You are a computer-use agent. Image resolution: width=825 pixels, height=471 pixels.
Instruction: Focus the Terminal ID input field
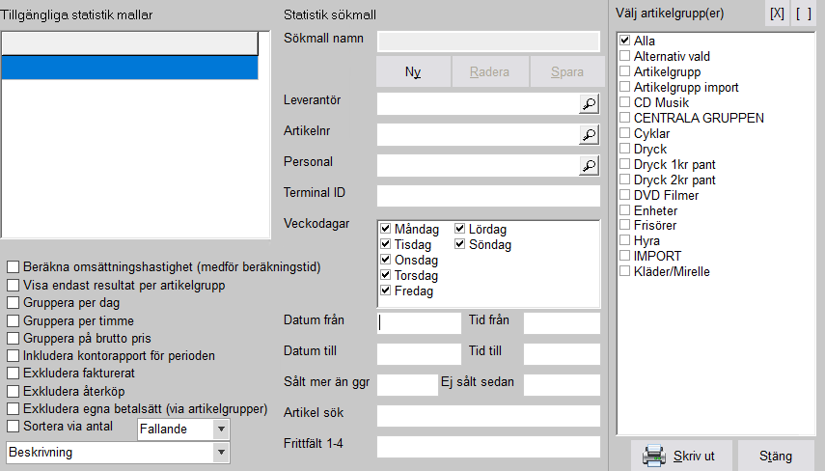(x=488, y=196)
